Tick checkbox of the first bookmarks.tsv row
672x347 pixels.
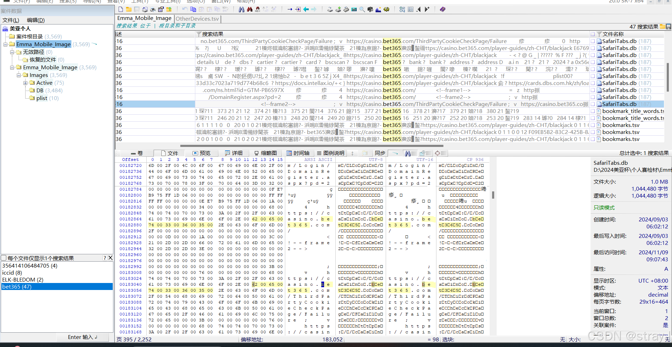[593, 125]
